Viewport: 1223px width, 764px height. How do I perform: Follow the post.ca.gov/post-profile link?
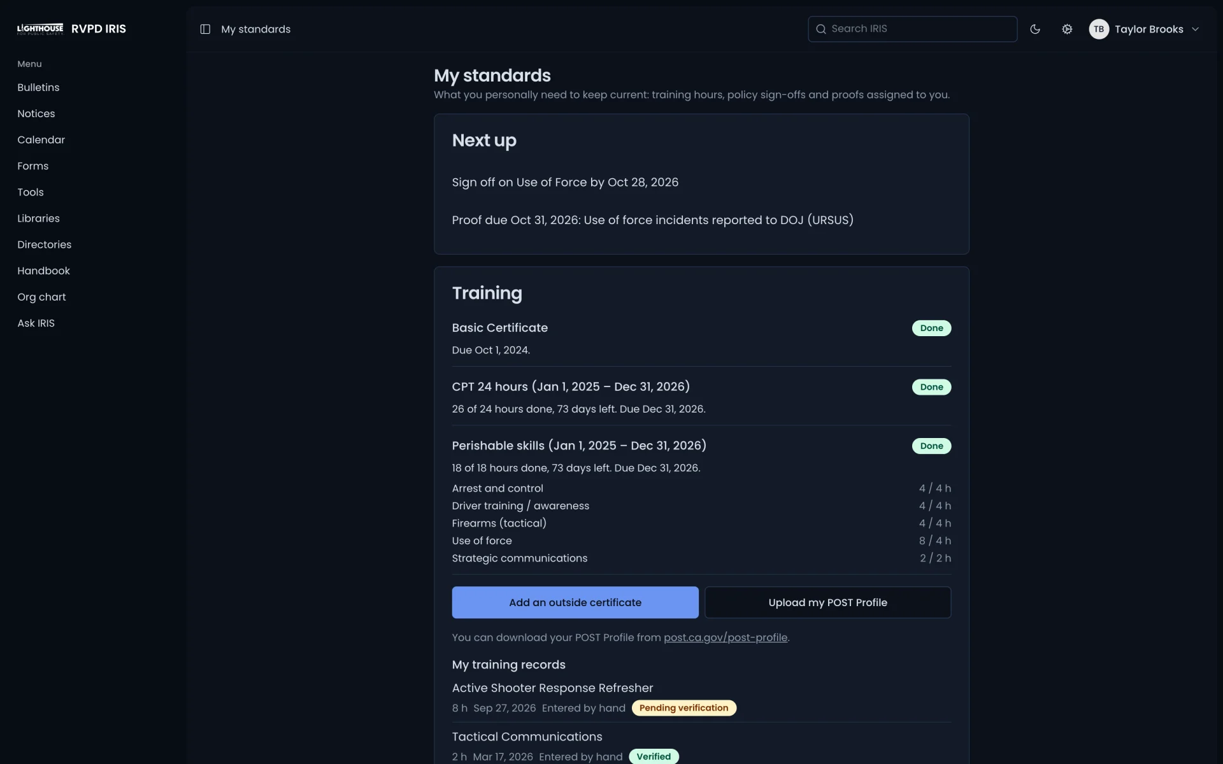pyautogui.click(x=726, y=637)
